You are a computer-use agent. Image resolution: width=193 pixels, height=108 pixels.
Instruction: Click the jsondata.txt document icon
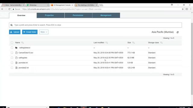tap(16, 63)
